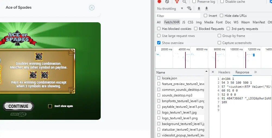
Task: Switch to the Response tab
Action: (x=242, y=72)
